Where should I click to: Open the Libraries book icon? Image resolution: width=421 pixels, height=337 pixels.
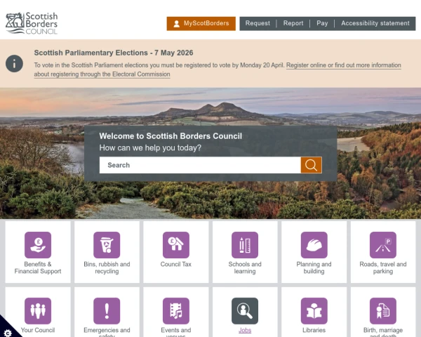tap(314, 311)
